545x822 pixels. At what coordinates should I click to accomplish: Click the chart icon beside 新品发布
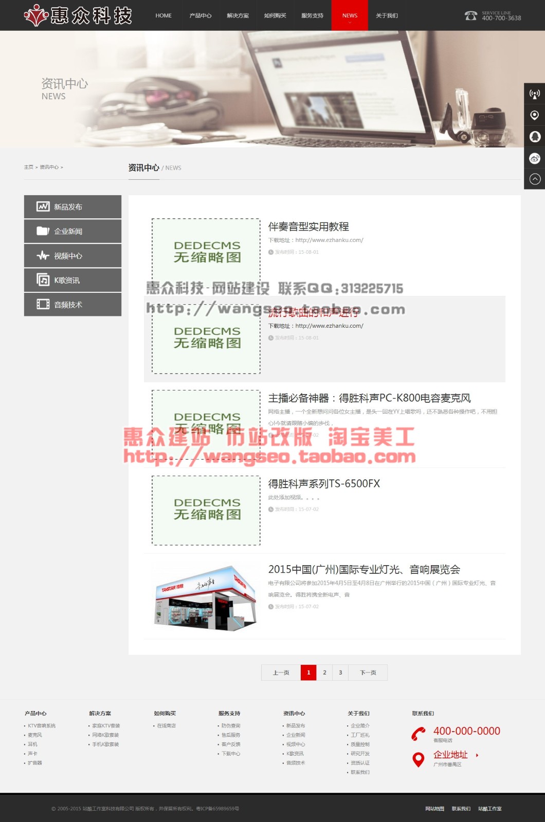click(43, 207)
